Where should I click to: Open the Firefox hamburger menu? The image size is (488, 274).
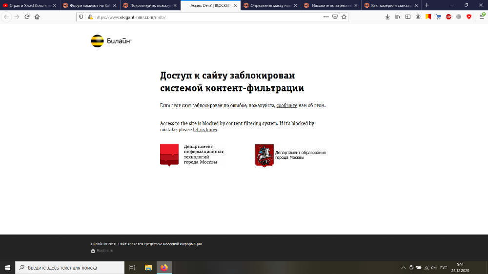tap(482, 17)
